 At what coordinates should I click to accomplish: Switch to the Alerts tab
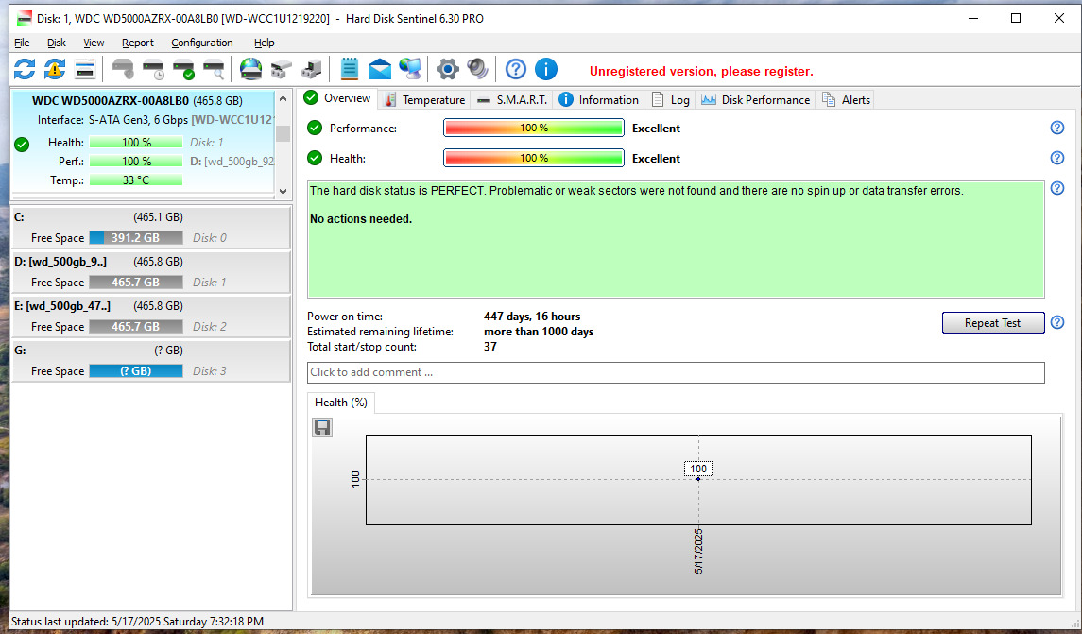(x=846, y=99)
